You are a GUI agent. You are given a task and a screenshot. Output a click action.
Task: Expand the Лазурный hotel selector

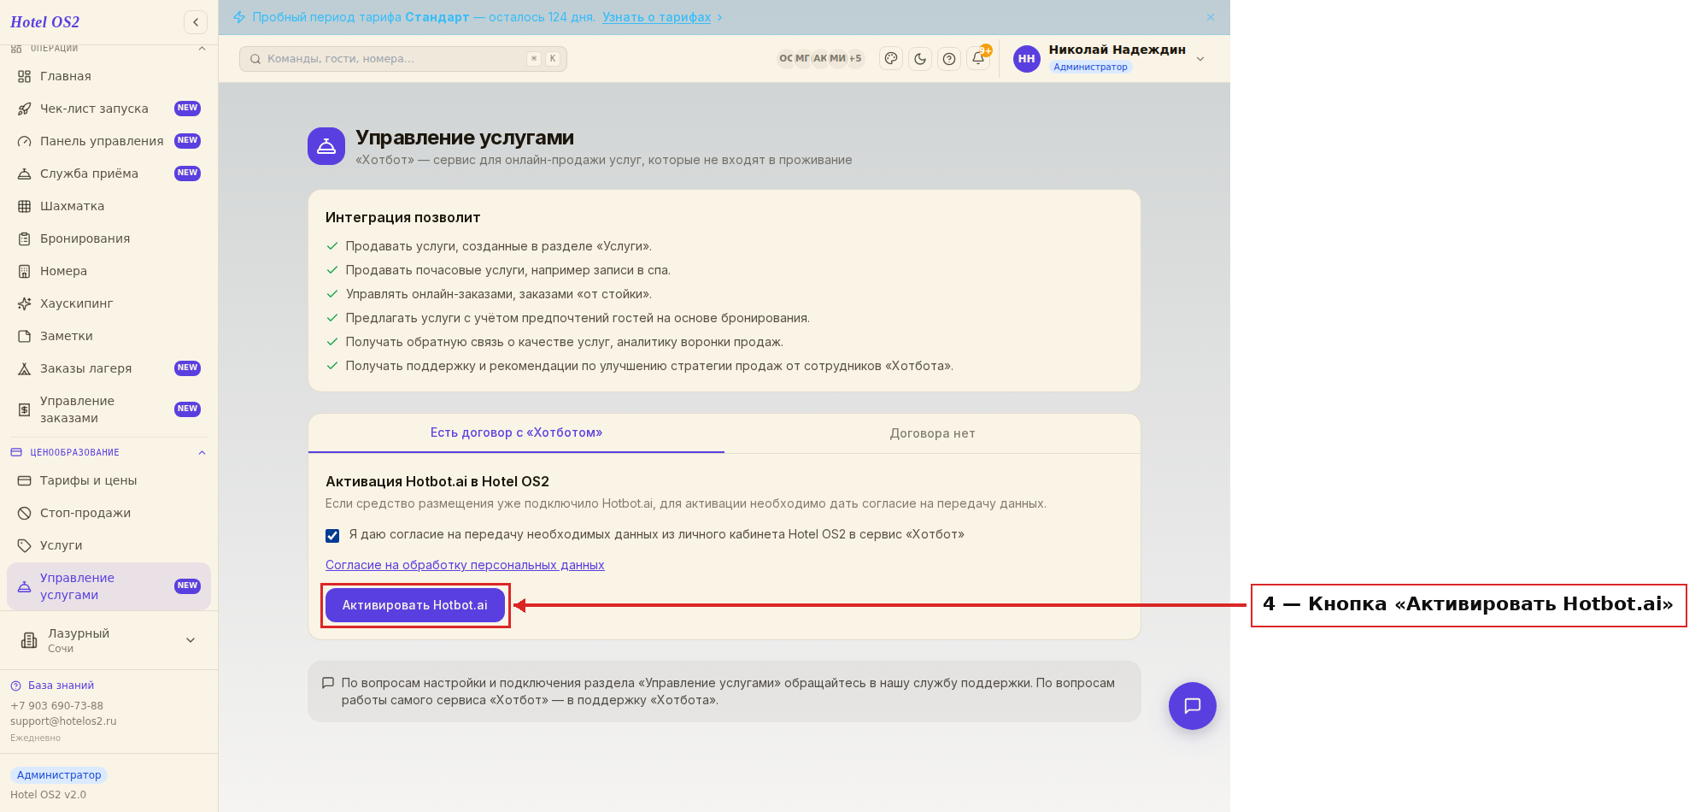click(x=109, y=640)
